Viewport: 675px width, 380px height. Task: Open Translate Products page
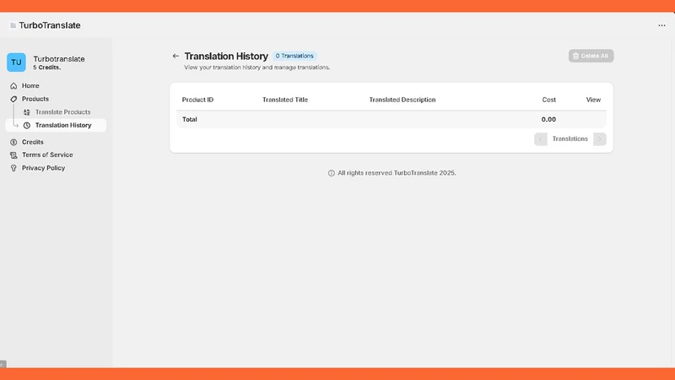coord(62,112)
